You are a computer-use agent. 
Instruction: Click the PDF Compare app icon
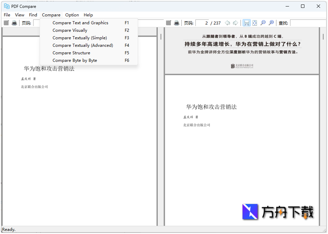[x=7, y=6]
